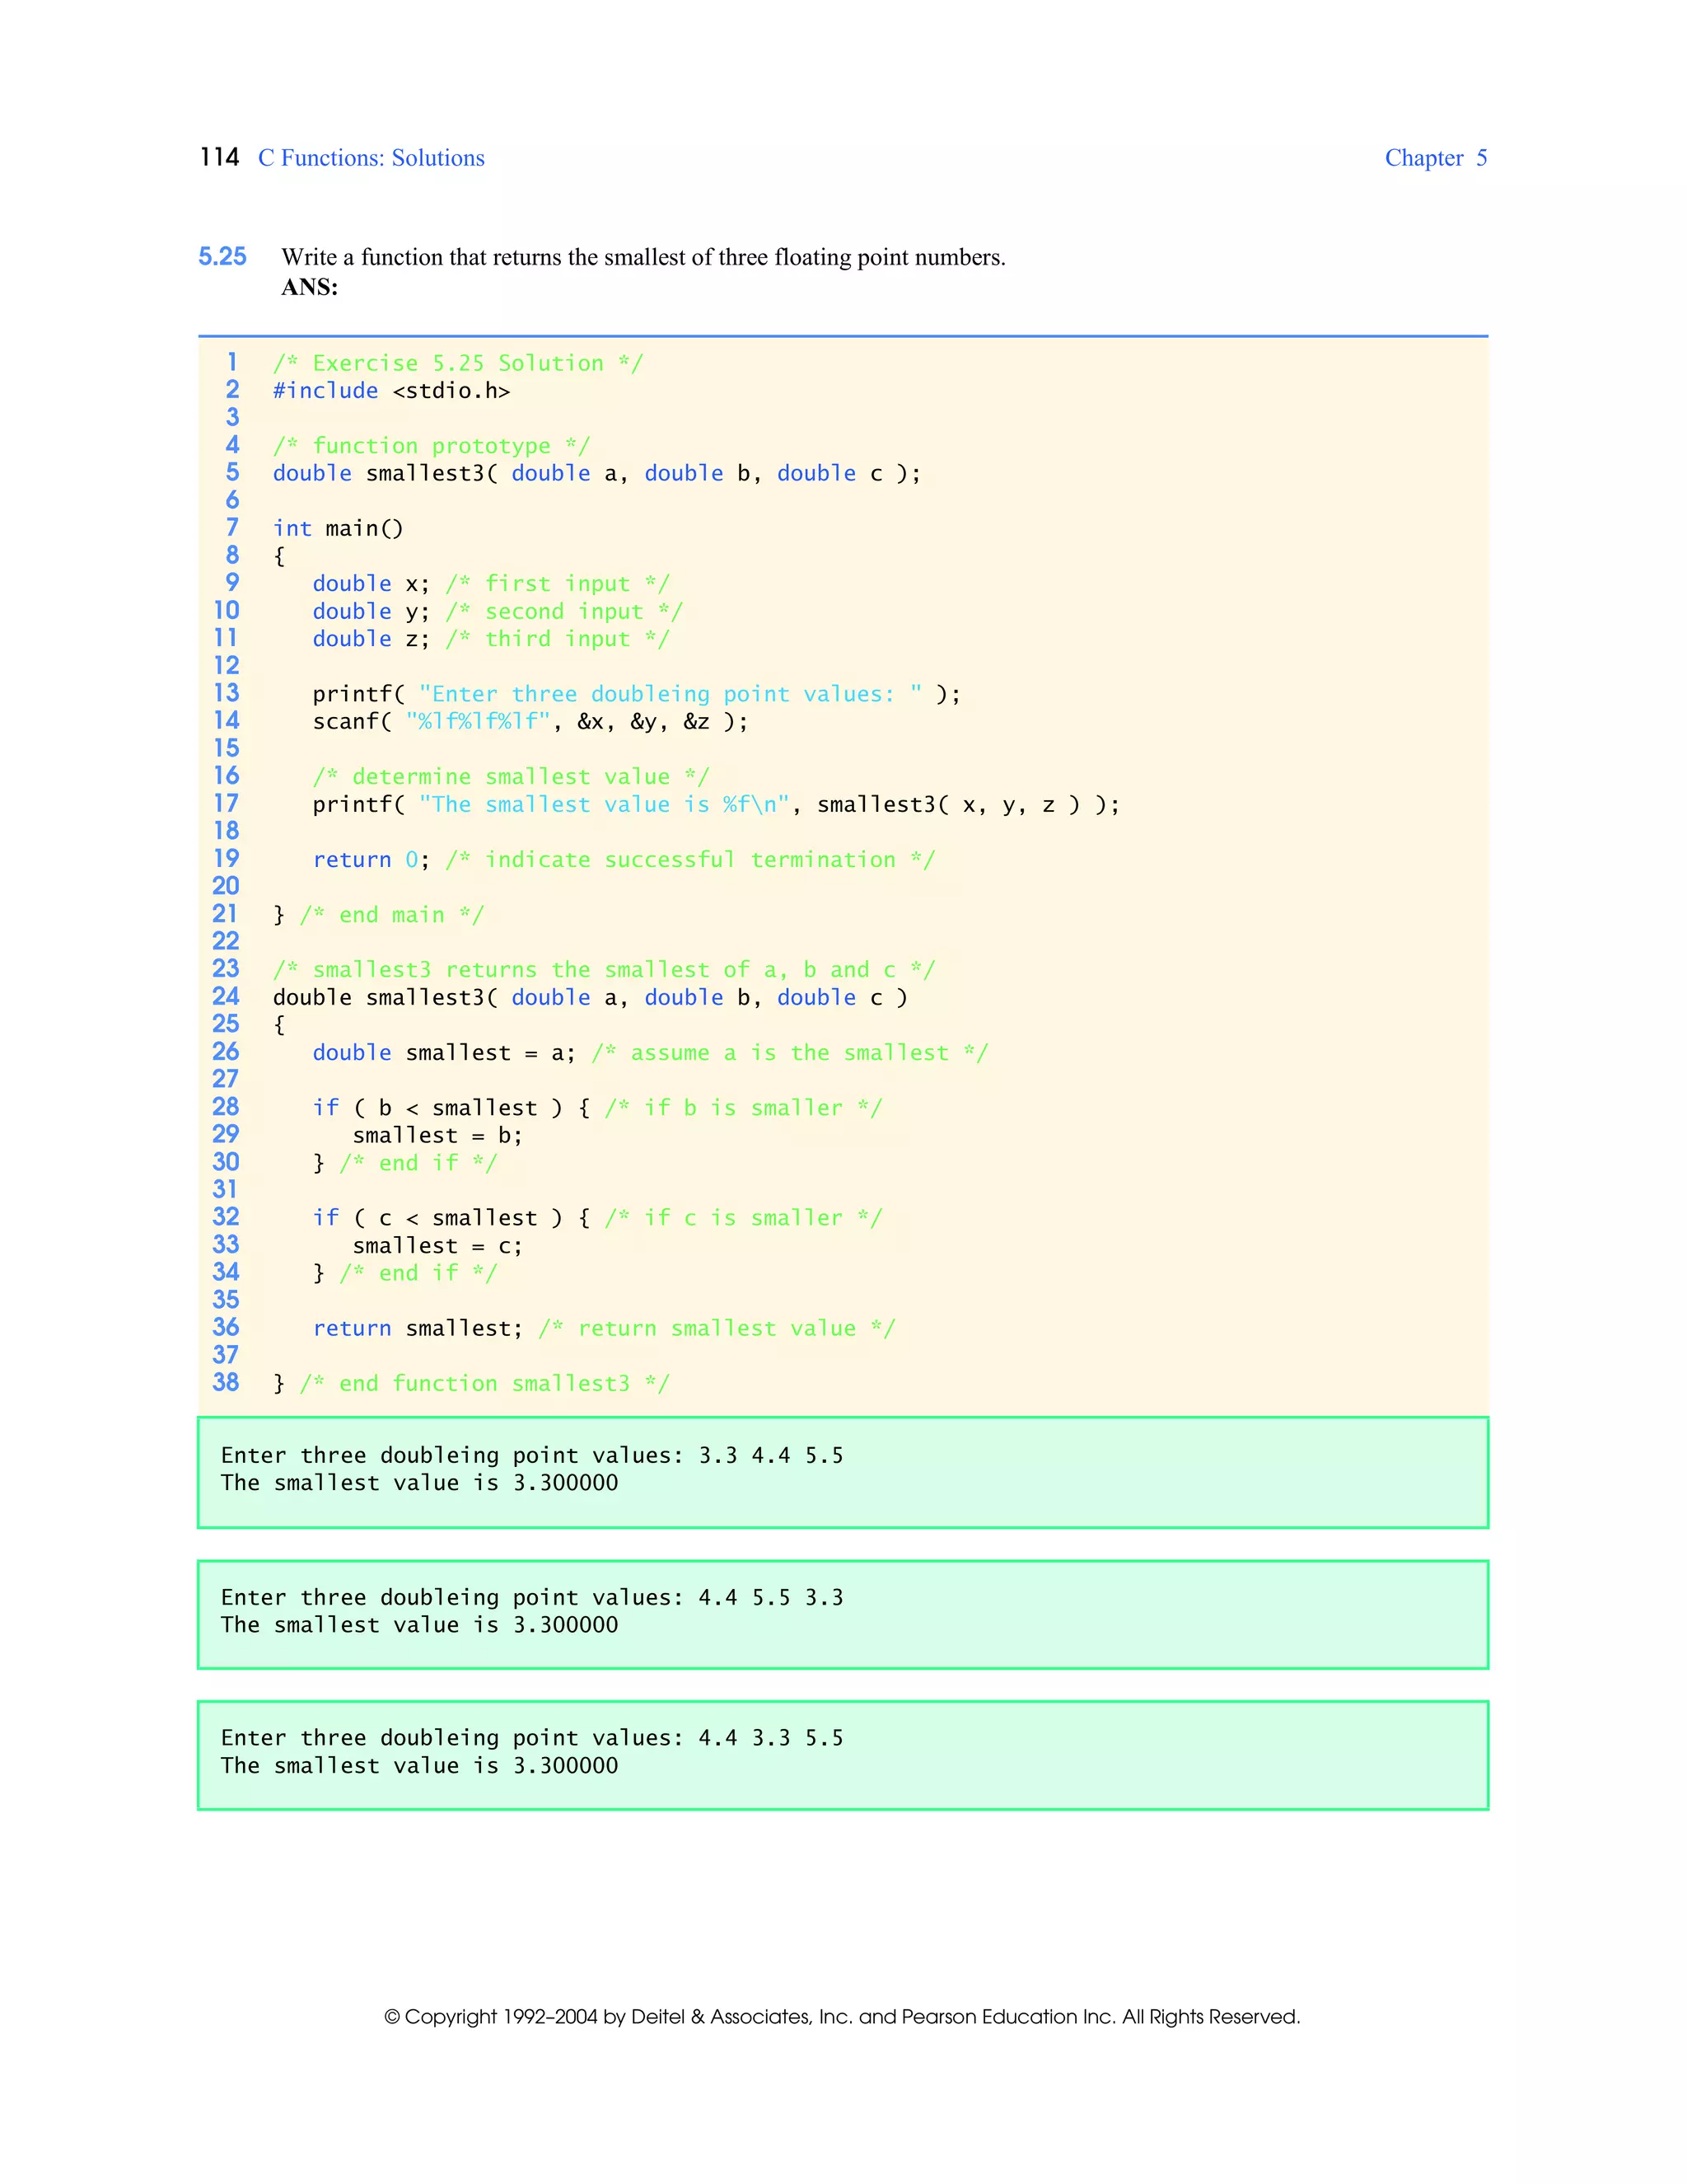Click output line with values 3.3 4.4 5.5
The width and height of the screenshot is (1687, 2184).
(531, 1455)
